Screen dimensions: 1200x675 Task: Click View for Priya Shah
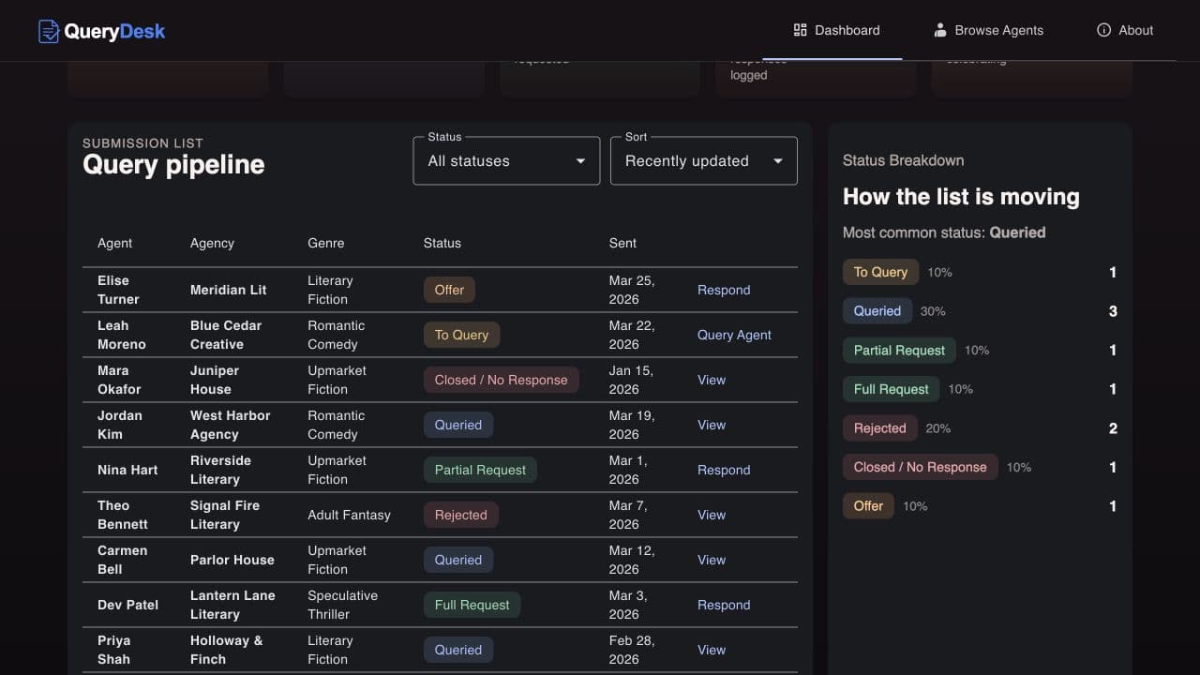tap(712, 650)
